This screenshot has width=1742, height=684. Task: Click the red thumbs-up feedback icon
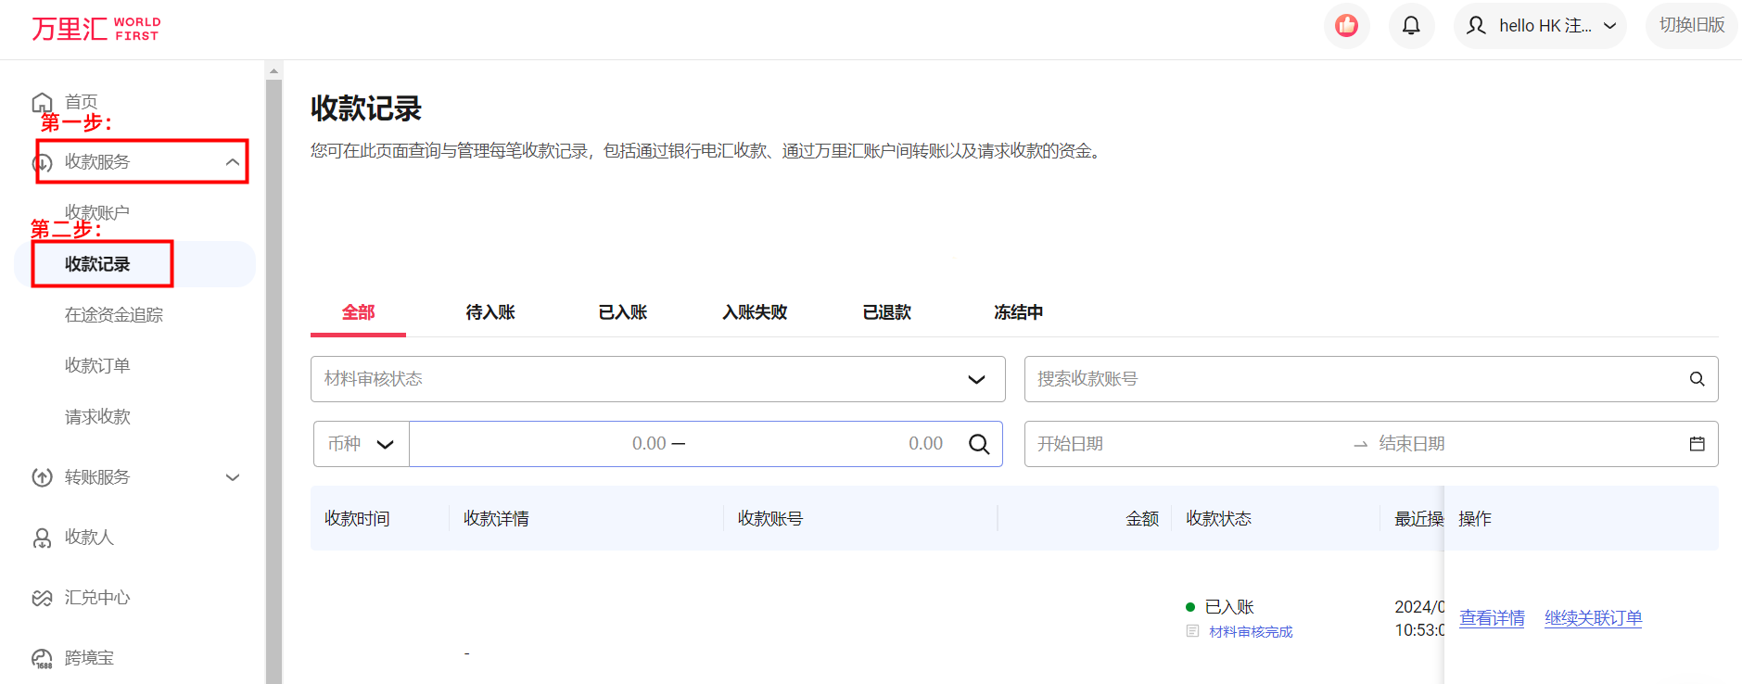tap(1346, 26)
